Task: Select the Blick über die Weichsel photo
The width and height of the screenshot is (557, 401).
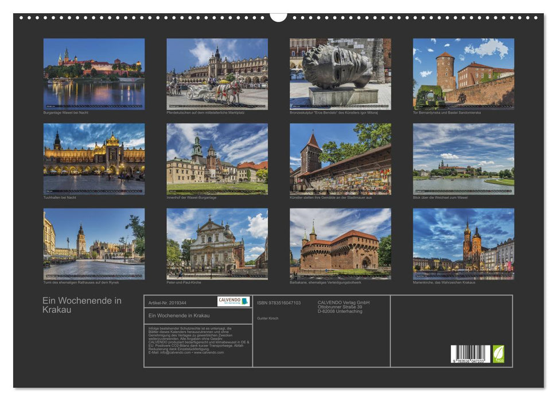Action: tap(463, 159)
